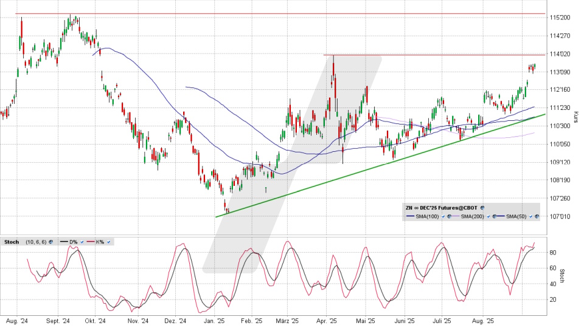
Task: Click the 114'270 price axis label
Action: pos(560,36)
